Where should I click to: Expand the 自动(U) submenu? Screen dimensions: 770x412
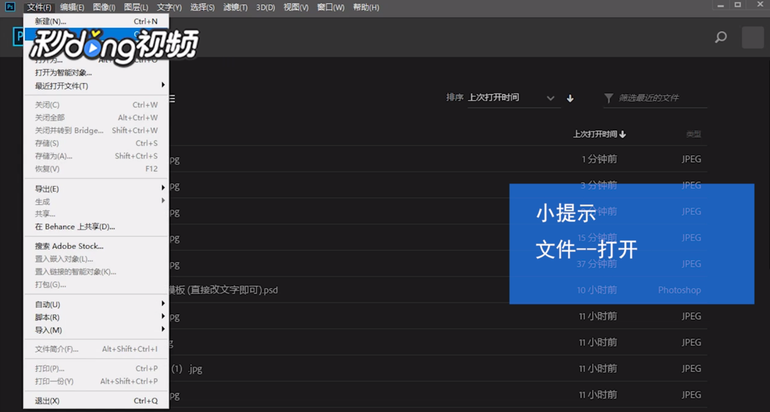coord(96,304)
